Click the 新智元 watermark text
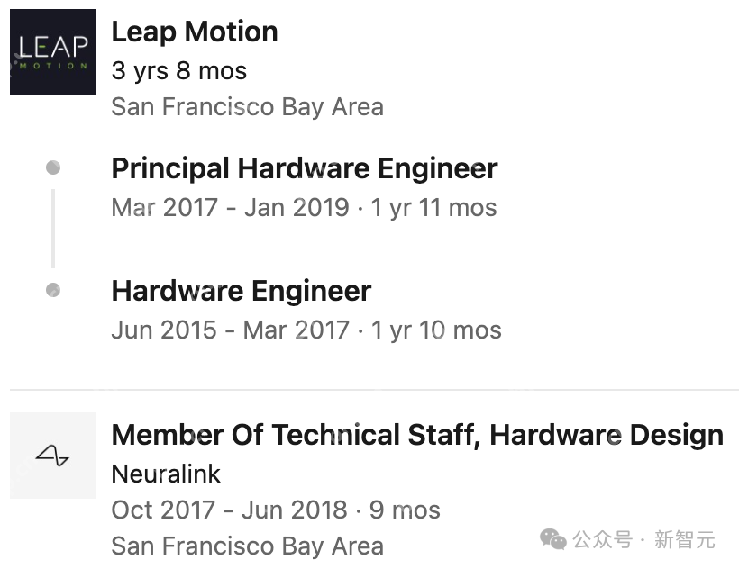 pyautogui.click(x=684, y=539)
